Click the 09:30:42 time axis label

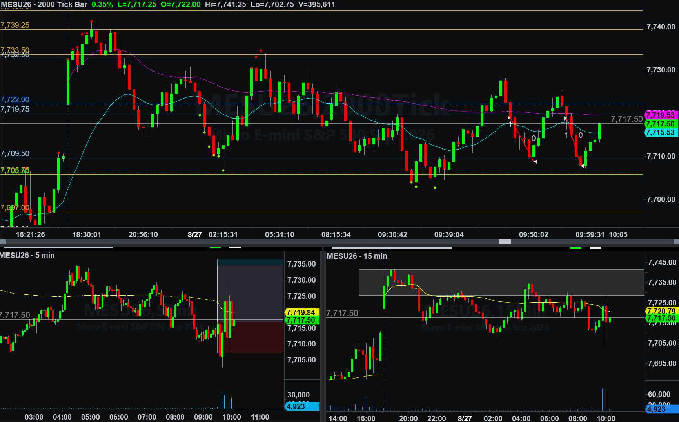point(392,234)
